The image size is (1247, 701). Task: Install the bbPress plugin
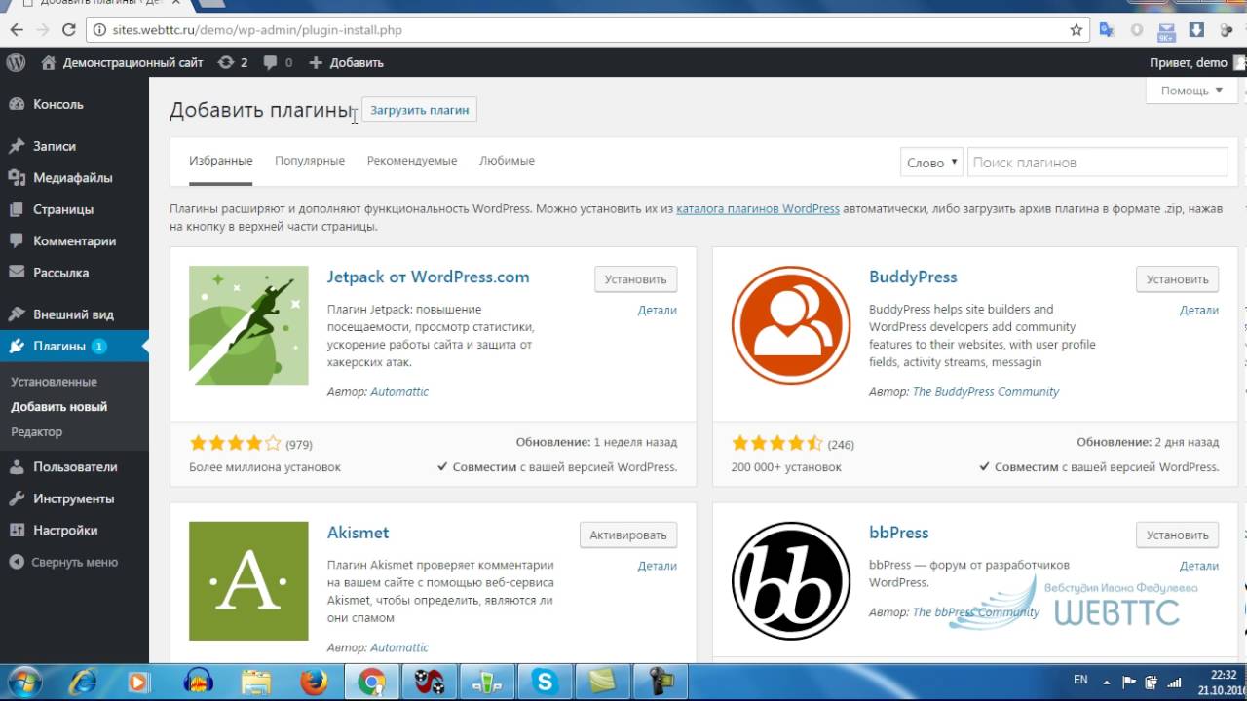point(1177,535)
